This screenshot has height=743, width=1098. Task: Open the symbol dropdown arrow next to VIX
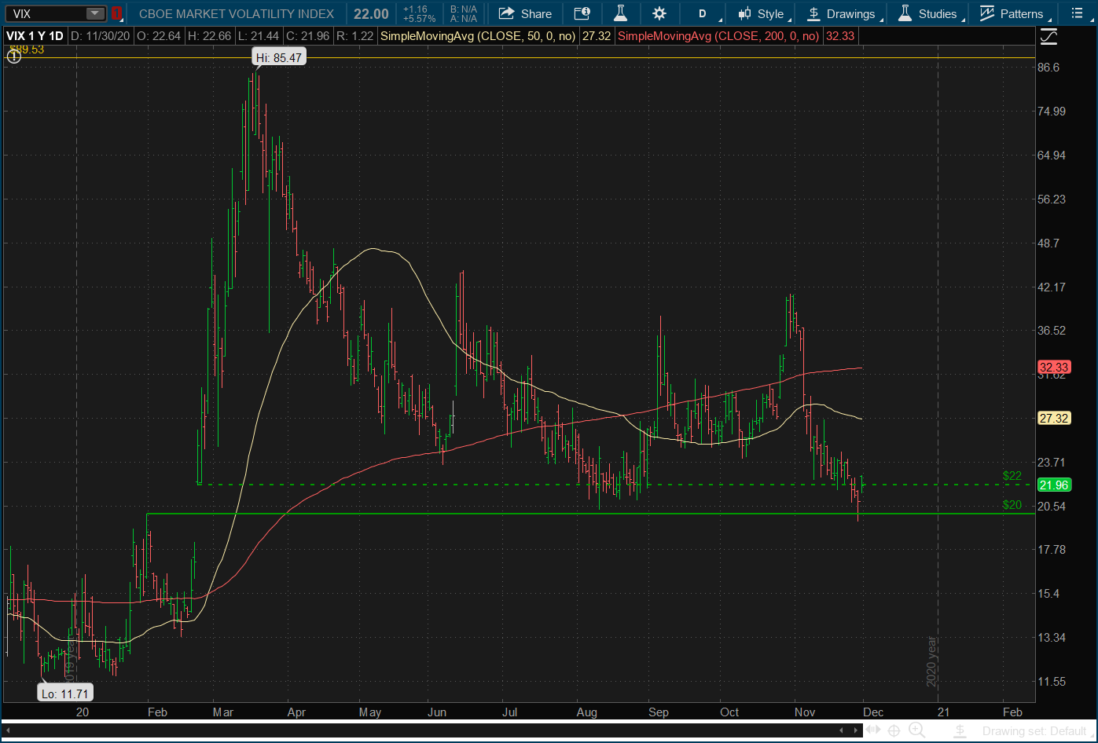pyautogui.click(x=95, y=13)
